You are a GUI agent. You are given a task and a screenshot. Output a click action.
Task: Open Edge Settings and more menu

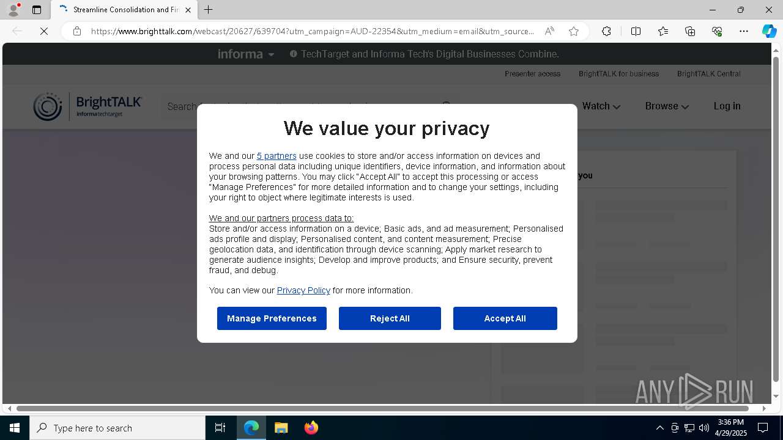pyautogui.click(x=744, y=31)
